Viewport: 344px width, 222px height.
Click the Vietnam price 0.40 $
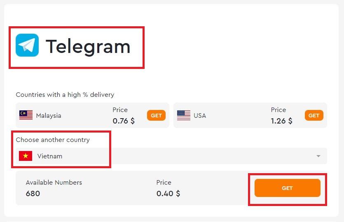click(x=168, y=194)
